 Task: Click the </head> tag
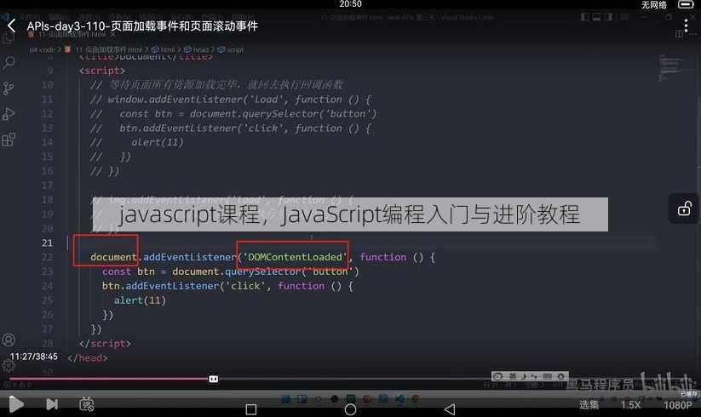point(87,357)
